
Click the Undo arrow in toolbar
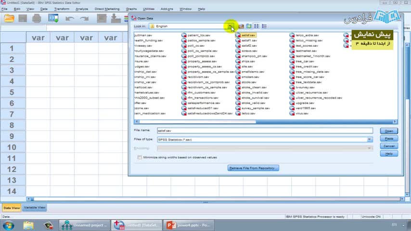point(70,19)
